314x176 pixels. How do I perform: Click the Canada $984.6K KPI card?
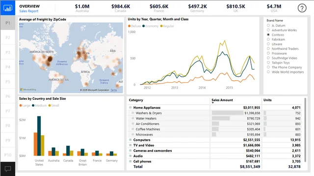click(x=121, y=8)
